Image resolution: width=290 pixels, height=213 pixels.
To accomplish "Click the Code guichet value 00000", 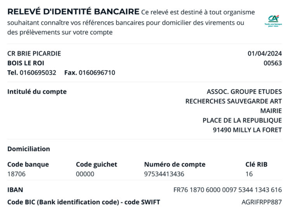I will click(x=85, y=174).
